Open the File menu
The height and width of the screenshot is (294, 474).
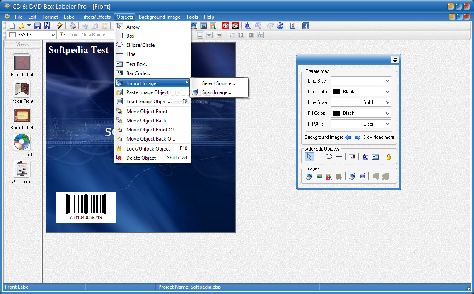(19, 17)
